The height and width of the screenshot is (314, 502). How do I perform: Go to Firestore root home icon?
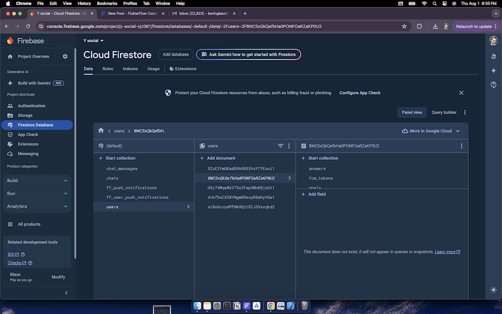(x=101, y=131)
